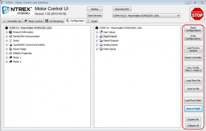Expand the Joystick/RC Control and Safety node

[x=7, y=45]
